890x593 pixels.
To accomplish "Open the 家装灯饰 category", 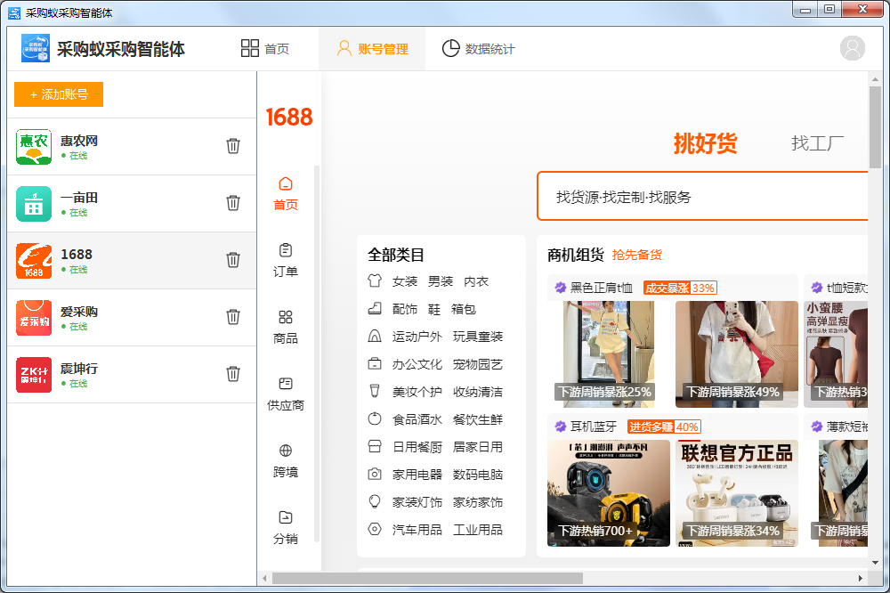I will (x=417, y=502).
